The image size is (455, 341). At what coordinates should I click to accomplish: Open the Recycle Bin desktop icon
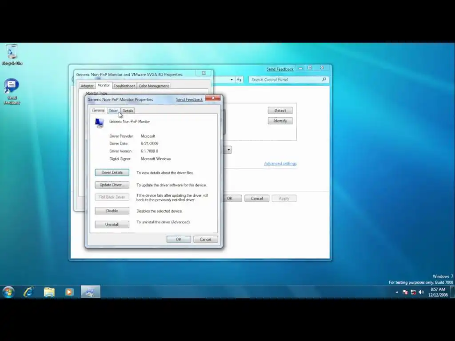12,55
